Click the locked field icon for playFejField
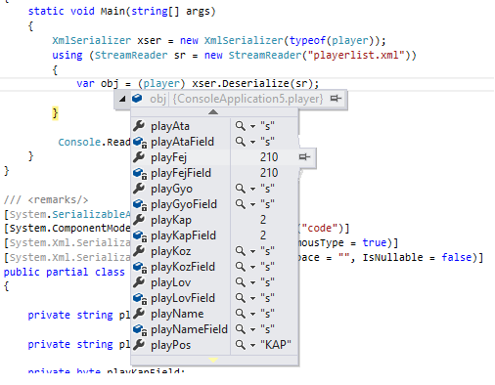This screenshot has height=385, width=495. coord(140,173)
